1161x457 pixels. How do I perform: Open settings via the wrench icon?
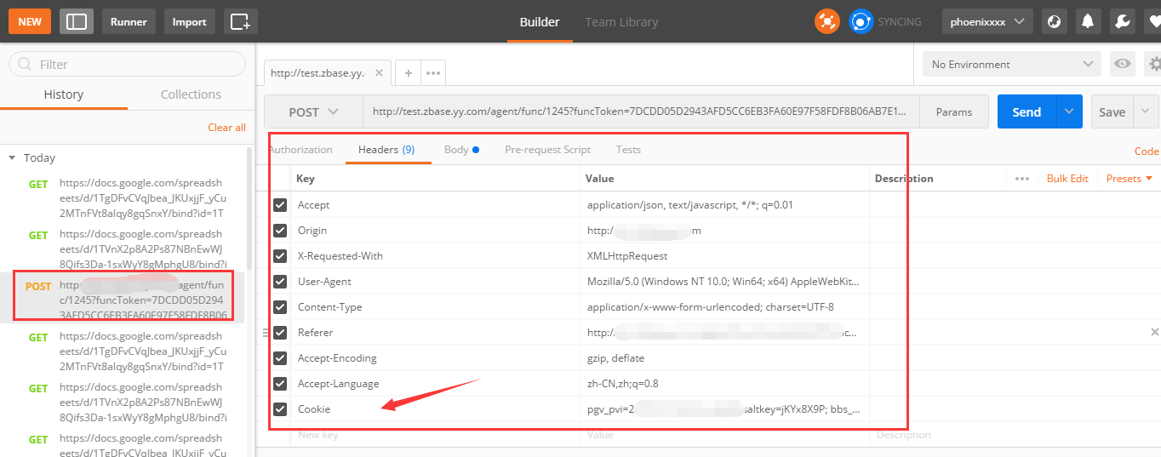1122,21
